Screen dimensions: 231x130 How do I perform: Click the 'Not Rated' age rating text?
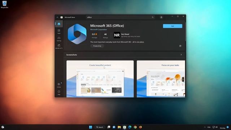pos(125,34)
